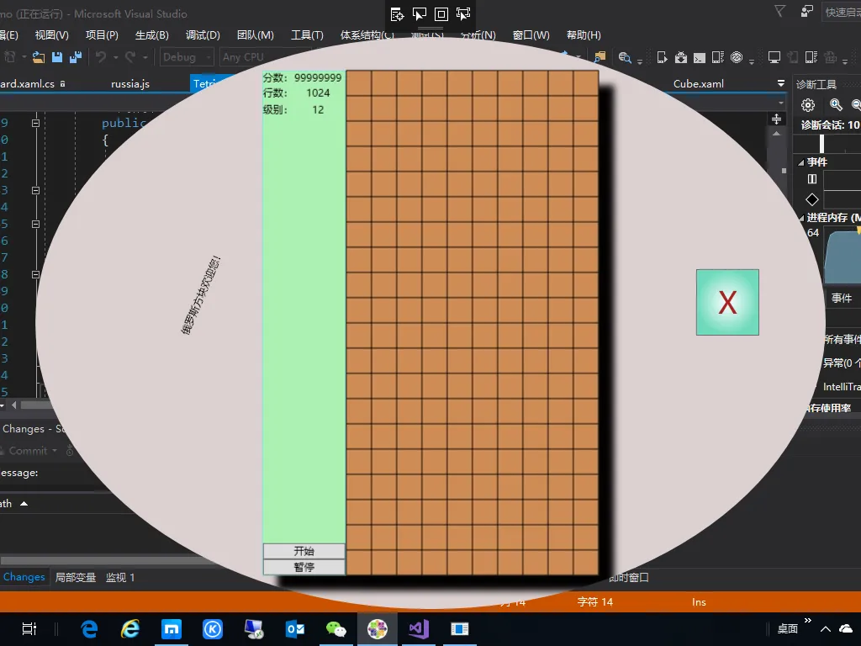Viewport: 861px width, 646px height.
Task: Open the redo history dropdown arrow
Action: (145, 57)
